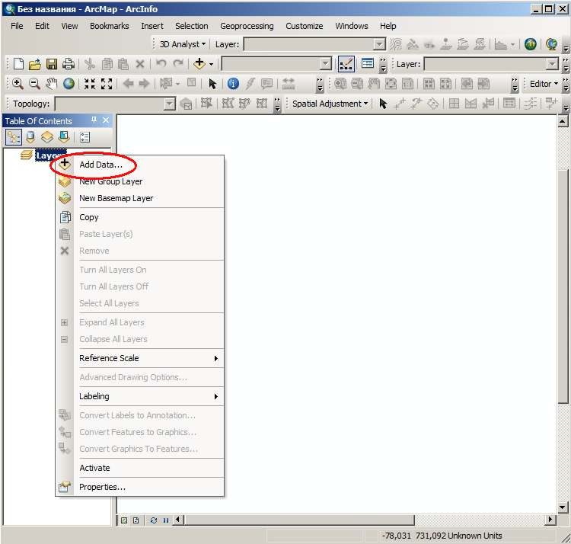Open the Editor toolbar button with pencil

(x=346, y=64)
